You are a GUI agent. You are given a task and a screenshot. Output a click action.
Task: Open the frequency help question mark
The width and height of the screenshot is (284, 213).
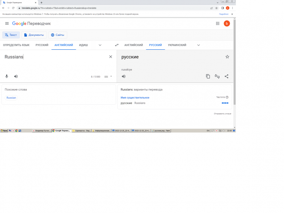pyautogui.click(x=227, y=97)
